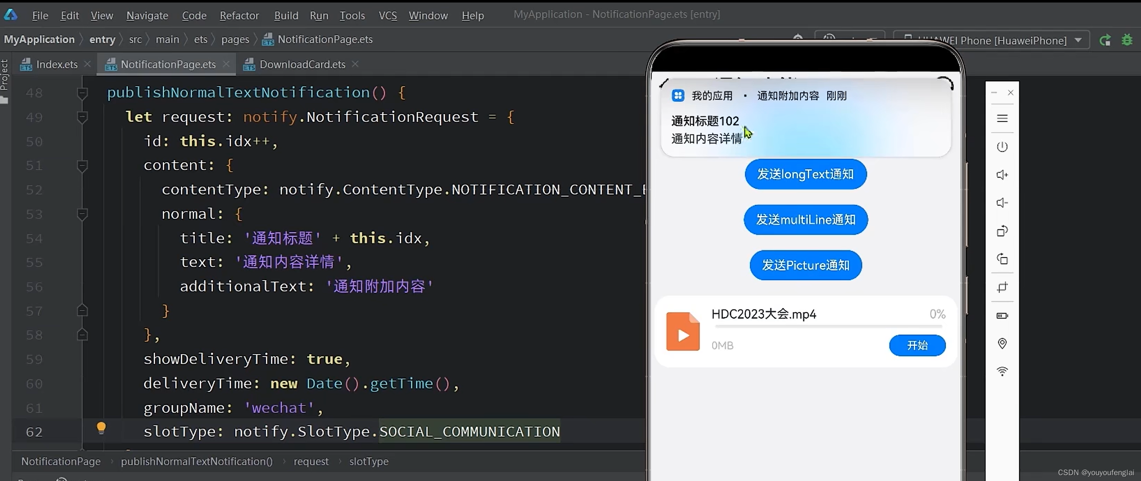Open emulator battery settings icon
This screenshot has height=481, width=1141.
point(1002,316)
